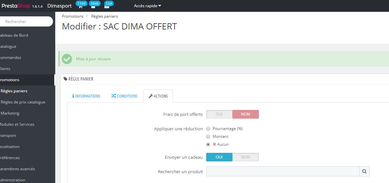Click the RÈGLE PANIER panel heading
The width and height of the screenshot is (389, 183).
(x=78, y=79)
